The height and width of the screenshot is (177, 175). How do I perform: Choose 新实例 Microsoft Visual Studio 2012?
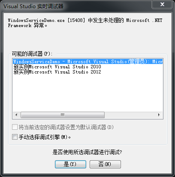tap(57, 72)
